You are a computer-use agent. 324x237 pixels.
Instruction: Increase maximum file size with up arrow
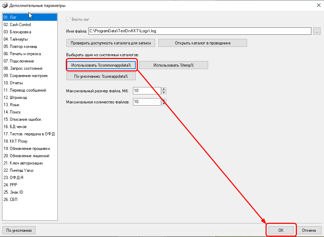164,89
